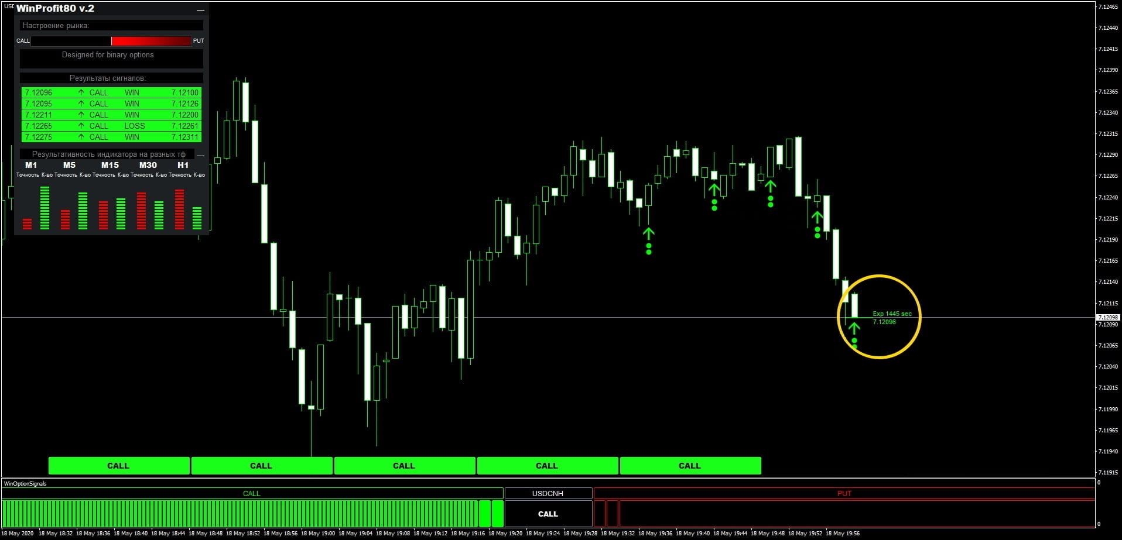Click the leftmost green CALL button
The image size is (1122, 540).
(x=118, y=466)
